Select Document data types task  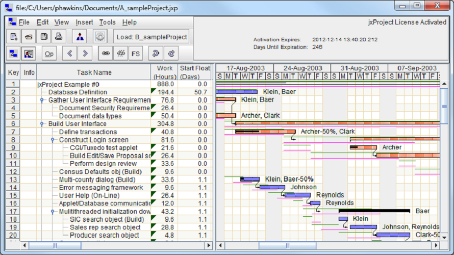coord(90,116)
